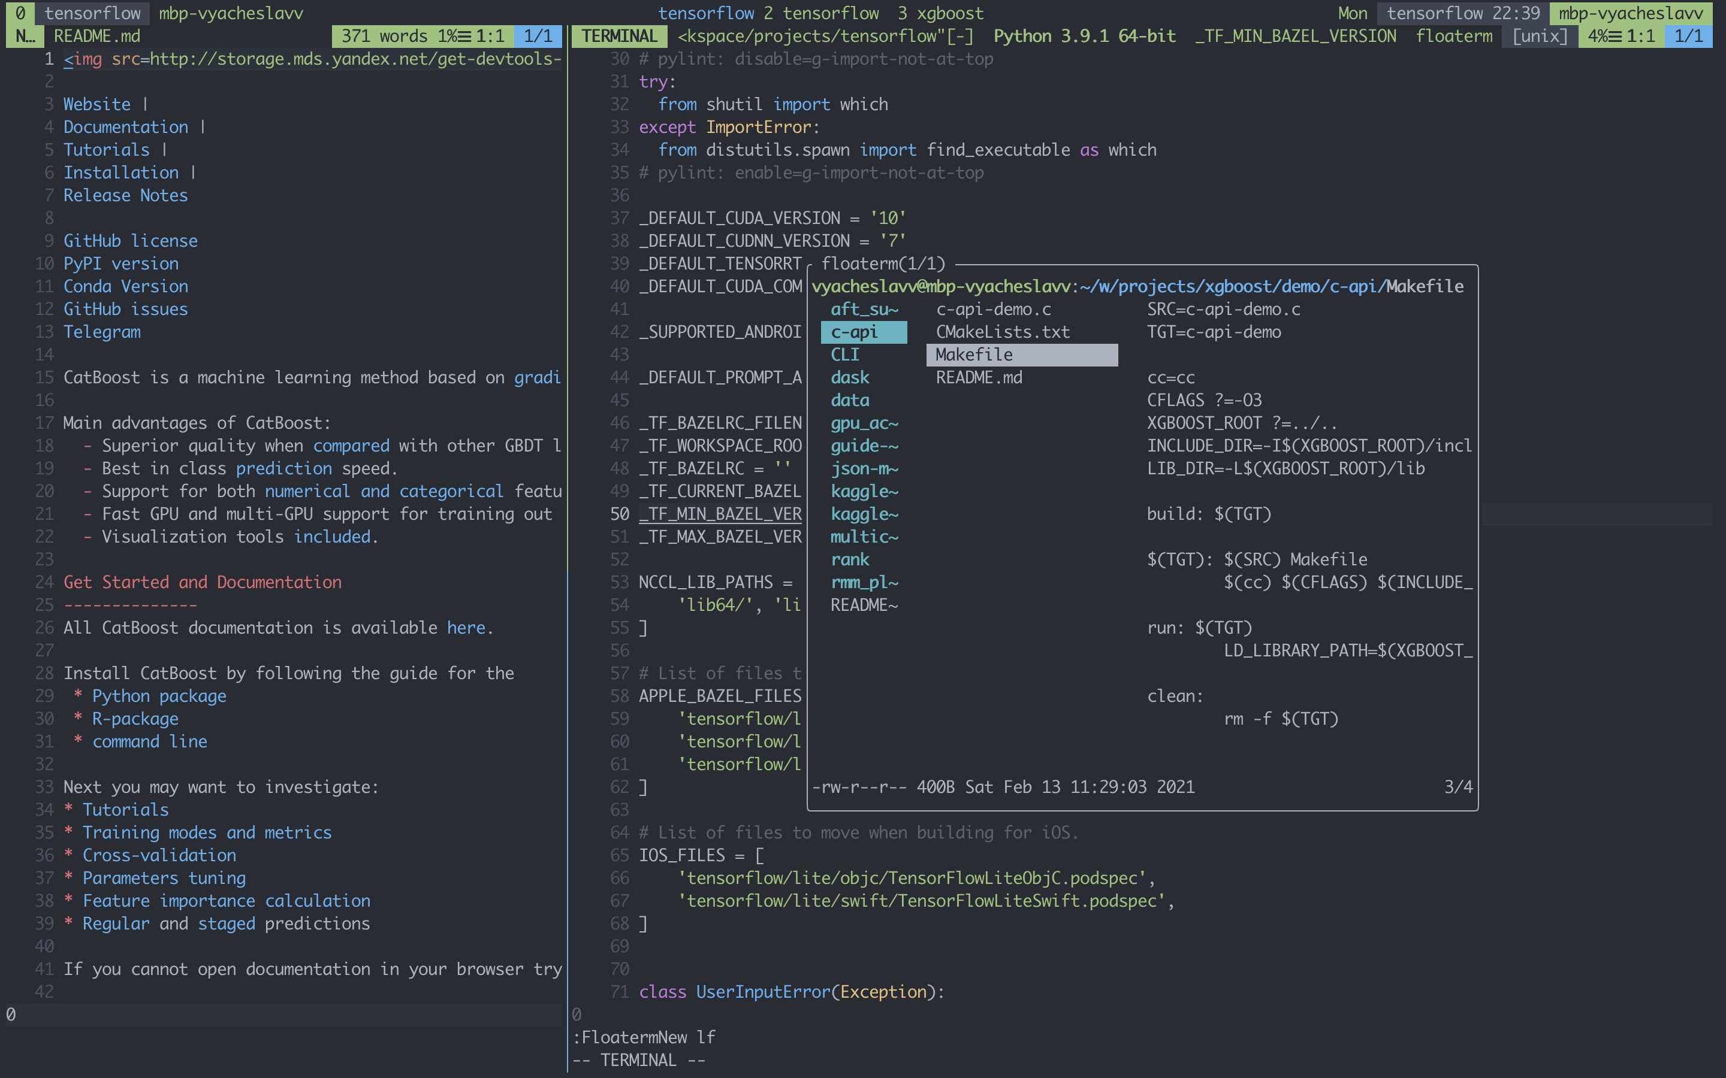
Task: Click the floaterm(1/1) window title
Action: [x=882, y=264]
